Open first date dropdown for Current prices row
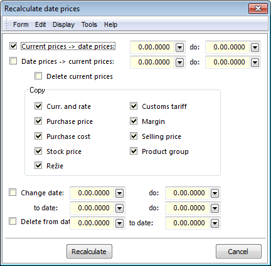Viewport: 271px width, 266px height. click(179, 48)
